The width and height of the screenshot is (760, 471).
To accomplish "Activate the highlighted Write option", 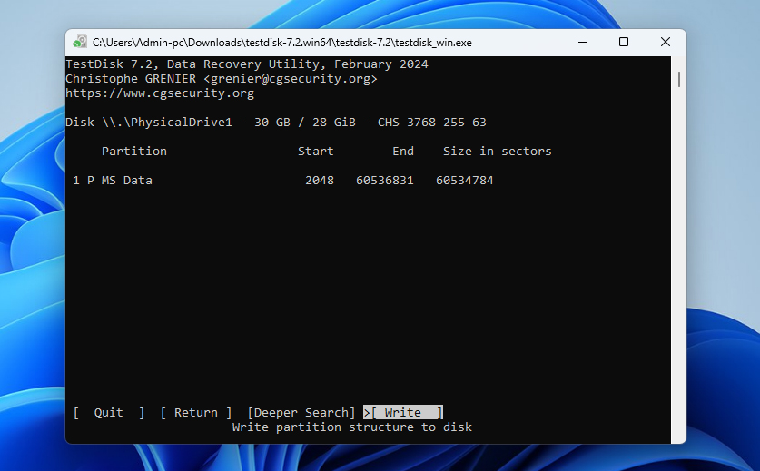I will pos(403,412).
